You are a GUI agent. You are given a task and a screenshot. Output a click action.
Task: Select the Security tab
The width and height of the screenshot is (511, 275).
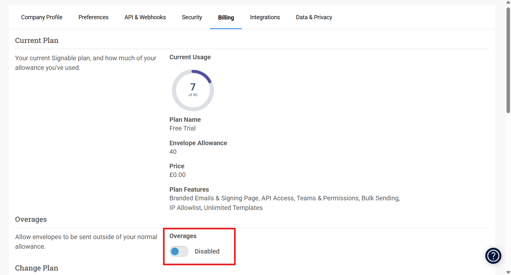pyautogui.click(x=192, y=17)
